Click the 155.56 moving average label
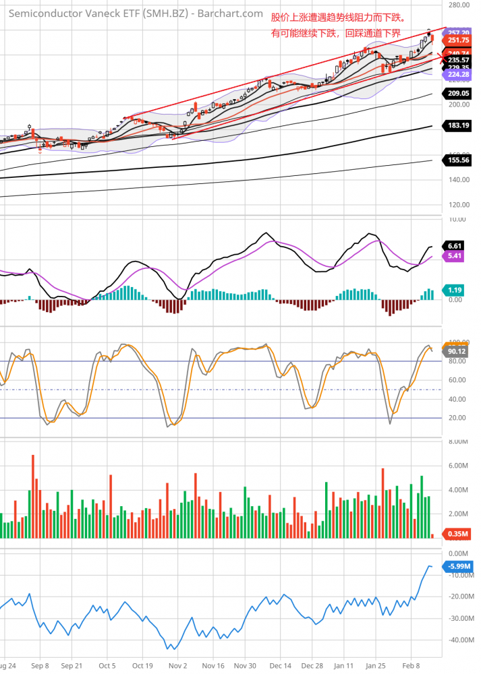 [459, 160]
